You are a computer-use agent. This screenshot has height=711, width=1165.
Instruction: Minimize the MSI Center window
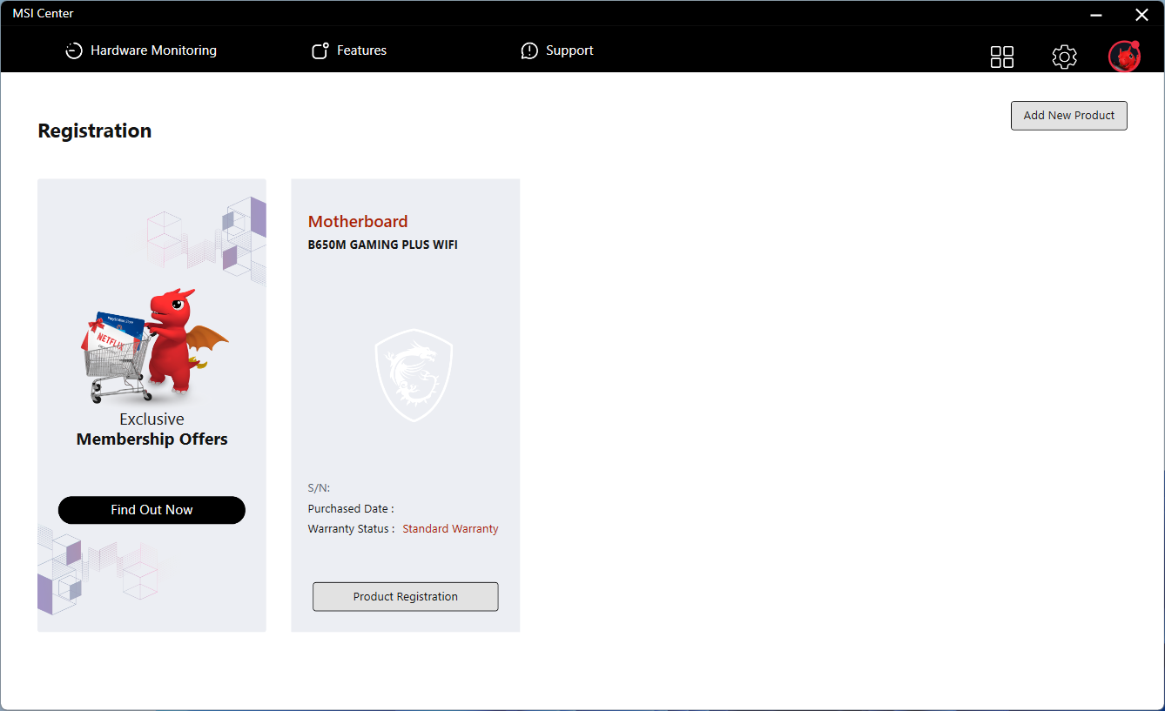point(1095,14)
